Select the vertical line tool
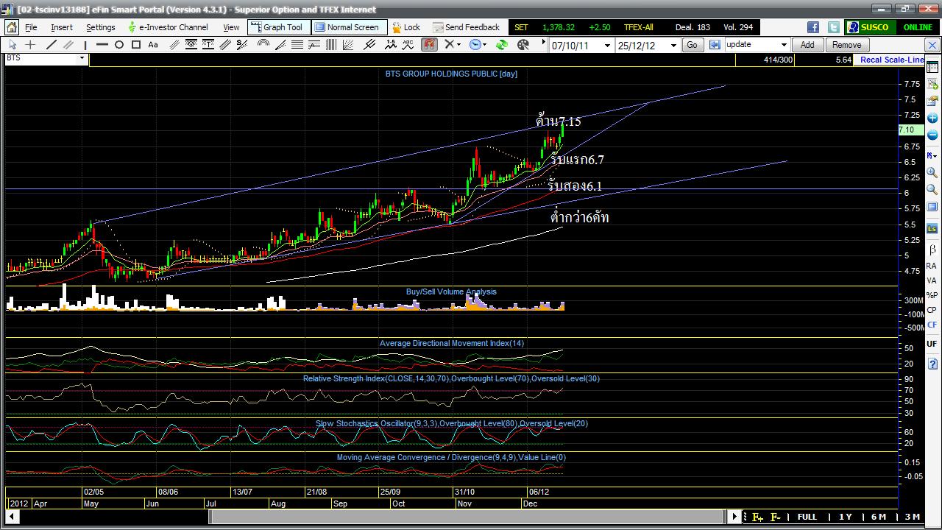Viewport: 942px width, 530px height. 85,45
